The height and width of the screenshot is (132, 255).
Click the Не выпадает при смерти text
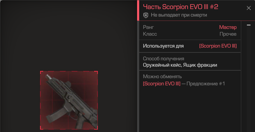point(179,15)
